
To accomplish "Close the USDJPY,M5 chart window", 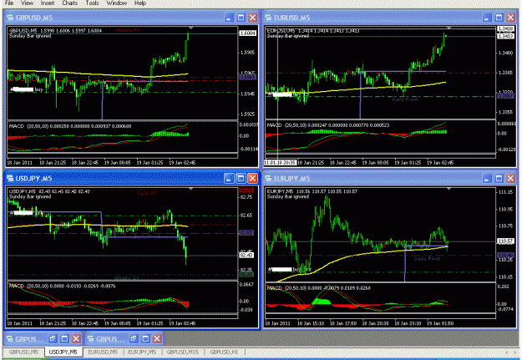I will tap(253, 179).
